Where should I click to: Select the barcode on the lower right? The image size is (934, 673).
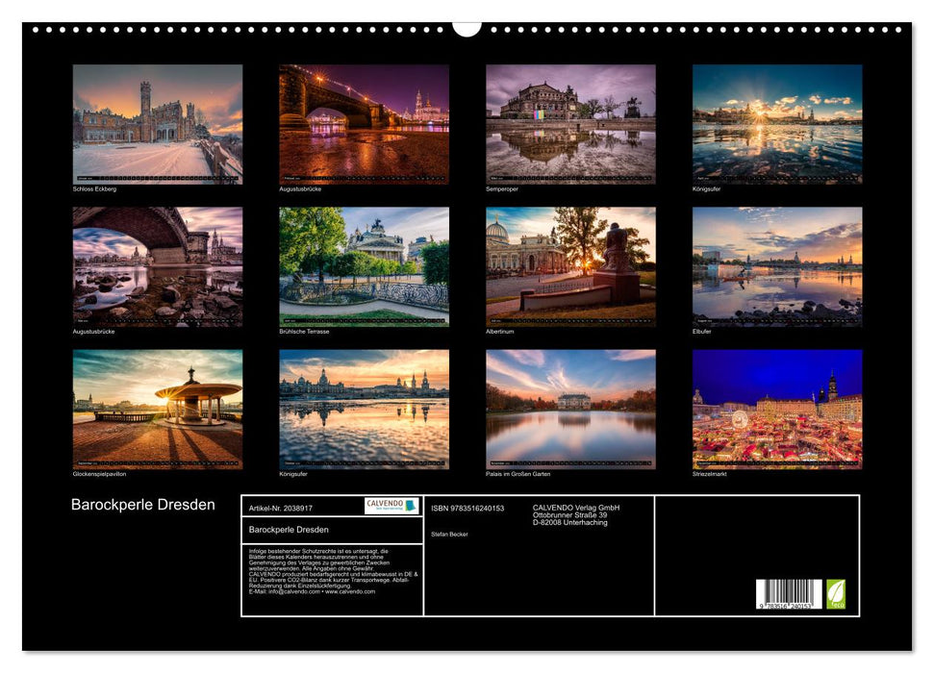(789, 596)
